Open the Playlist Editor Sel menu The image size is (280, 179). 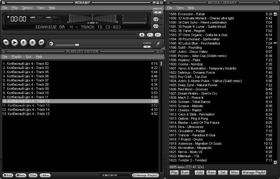[33, 175]
